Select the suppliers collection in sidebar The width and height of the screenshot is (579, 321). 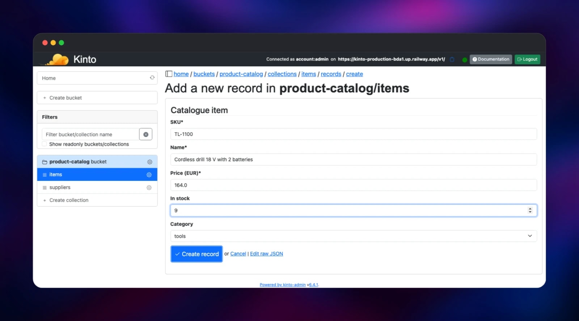pyautogui.click(x=97, y=187)
